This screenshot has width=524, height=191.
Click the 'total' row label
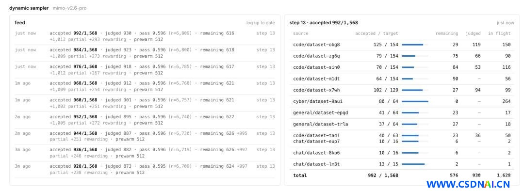tap(300, 175)
